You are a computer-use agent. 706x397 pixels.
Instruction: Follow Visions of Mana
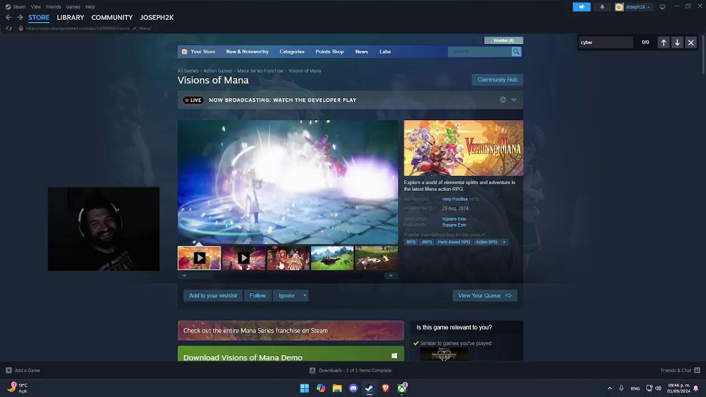[x=258, y=296]
